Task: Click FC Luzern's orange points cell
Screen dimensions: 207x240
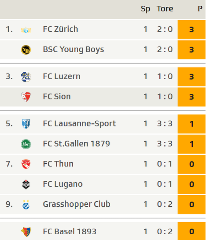Action: 191,77
